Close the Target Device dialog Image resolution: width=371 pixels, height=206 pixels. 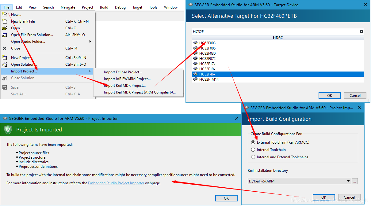365,5
